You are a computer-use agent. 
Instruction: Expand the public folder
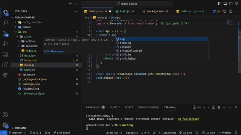click(15, 27)
